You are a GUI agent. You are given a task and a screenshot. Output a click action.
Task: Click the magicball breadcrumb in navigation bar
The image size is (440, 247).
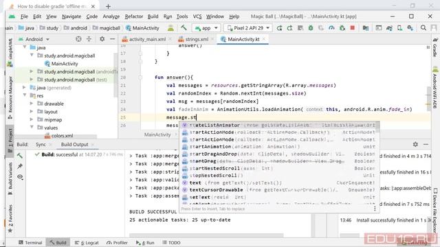[x=107, y=28]
